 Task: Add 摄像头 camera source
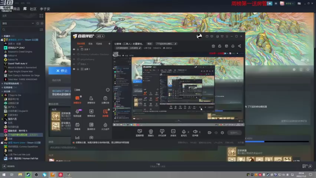(x=151, y=133)
